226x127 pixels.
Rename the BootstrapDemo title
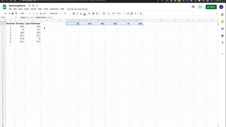(x=17, y=6)
